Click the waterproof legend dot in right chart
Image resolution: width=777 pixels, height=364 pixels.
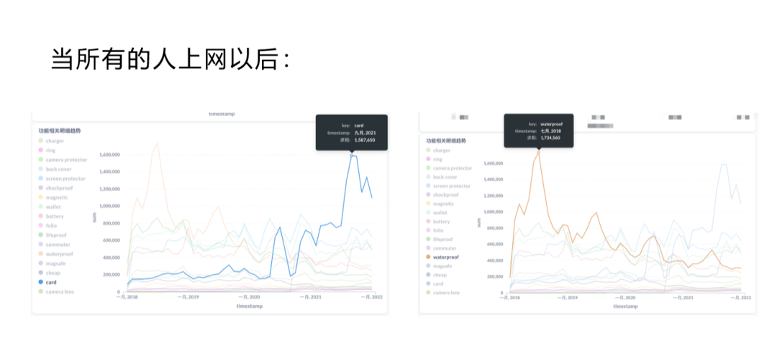428,257
